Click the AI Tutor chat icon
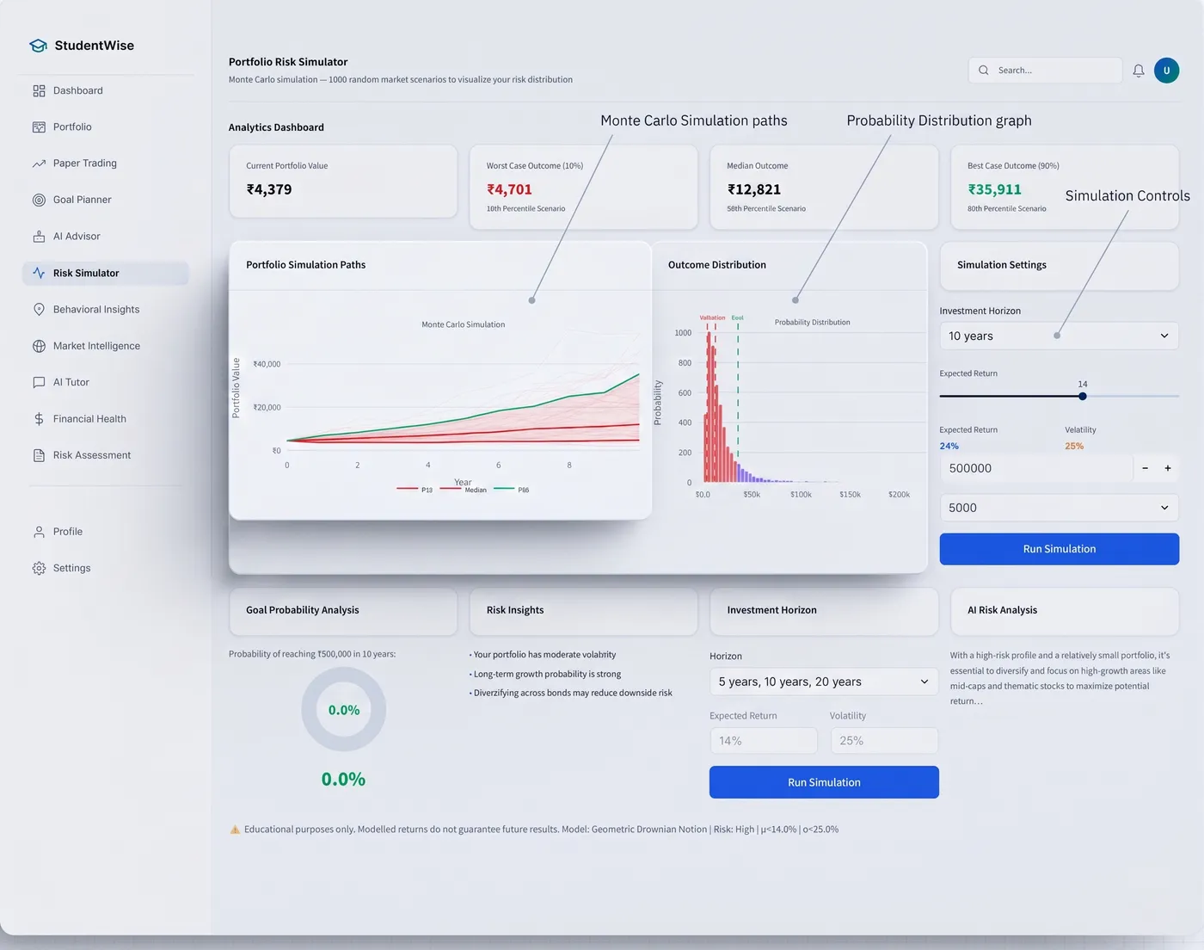1204x950 pixels. (x=39, y=382)
